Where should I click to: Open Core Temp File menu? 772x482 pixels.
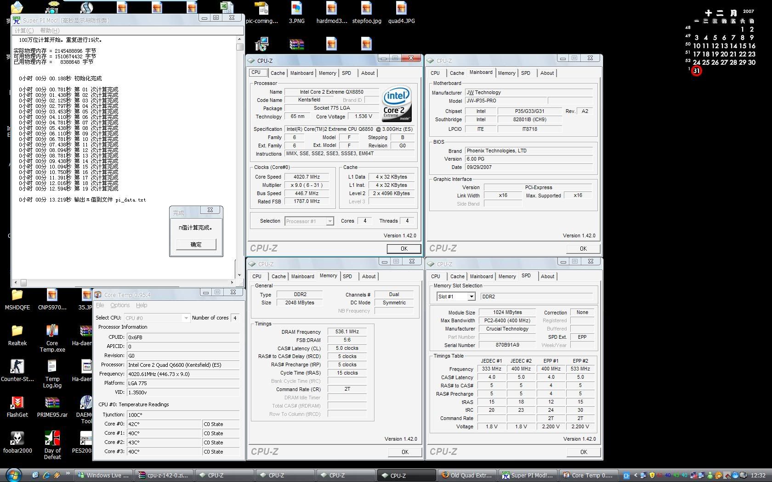(x=100, y=305)
